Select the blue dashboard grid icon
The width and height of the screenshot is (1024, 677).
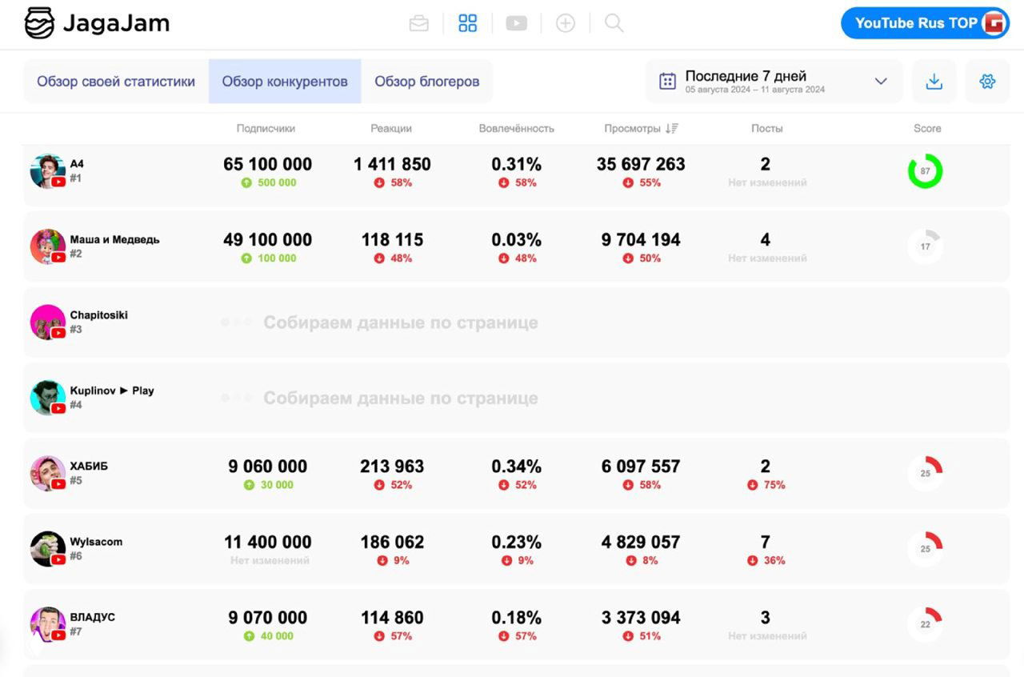tap(468, 22)
